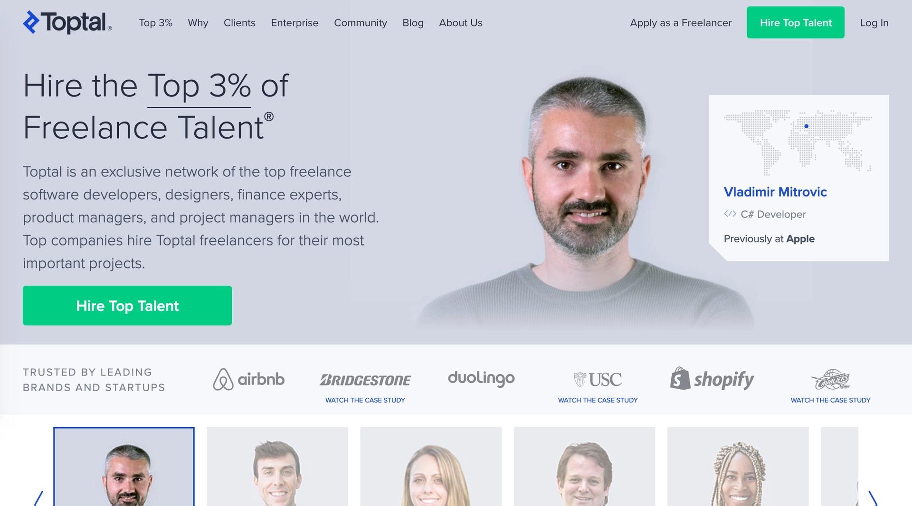Click the Toptal logo in header
The height and width of the screenshot is (506, 912).
tap(67, 22)
